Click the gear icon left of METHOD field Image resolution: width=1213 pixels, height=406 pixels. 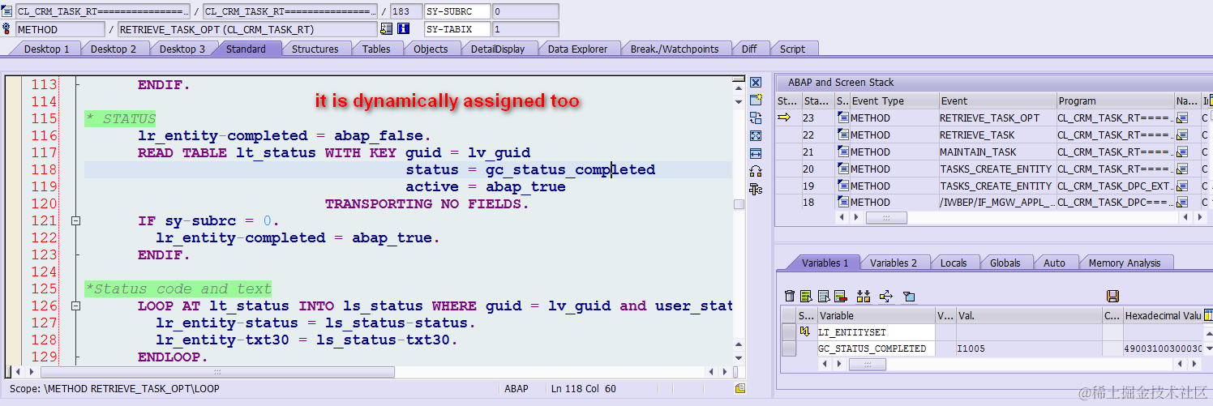(7, 29)
